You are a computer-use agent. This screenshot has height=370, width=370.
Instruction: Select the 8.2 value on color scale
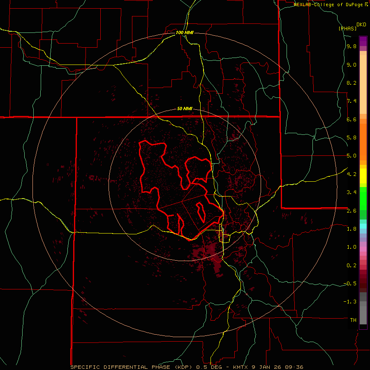[x=351, y=83]
